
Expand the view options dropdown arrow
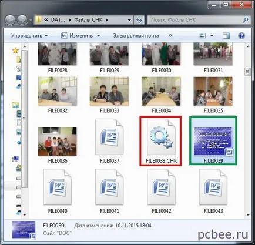212,36
